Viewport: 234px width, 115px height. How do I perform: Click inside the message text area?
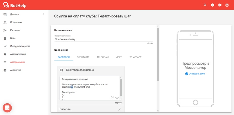90,88
